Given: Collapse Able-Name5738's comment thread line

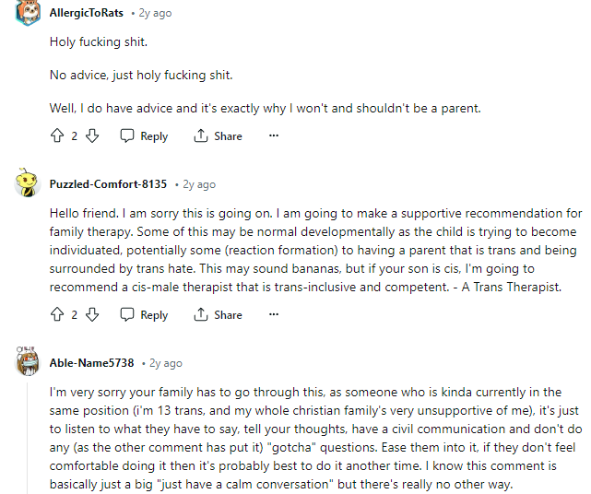Looking at the screenshot, I should [28, 439].
